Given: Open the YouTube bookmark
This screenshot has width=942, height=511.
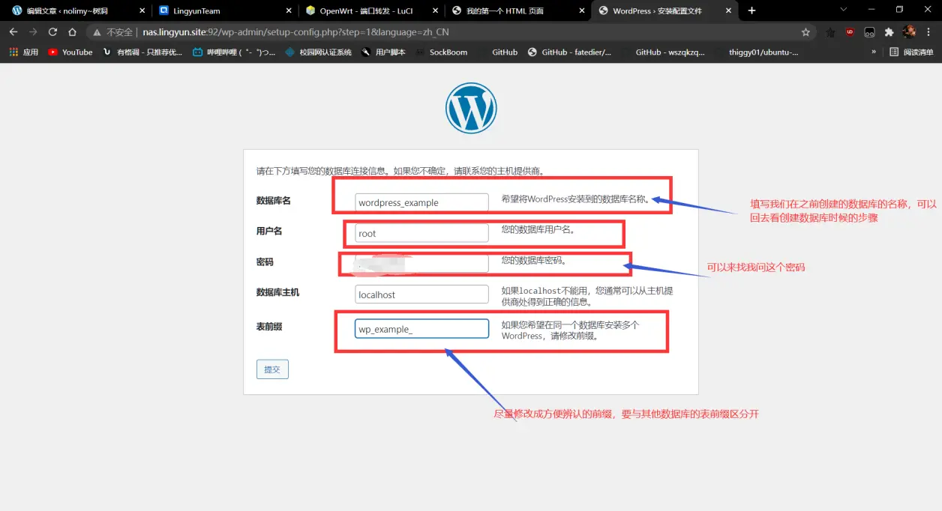Looking at the screenshot, I should (70, 52).
